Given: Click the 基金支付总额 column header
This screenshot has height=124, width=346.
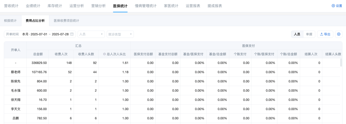Looking at the screenshot, I should 168,54.
